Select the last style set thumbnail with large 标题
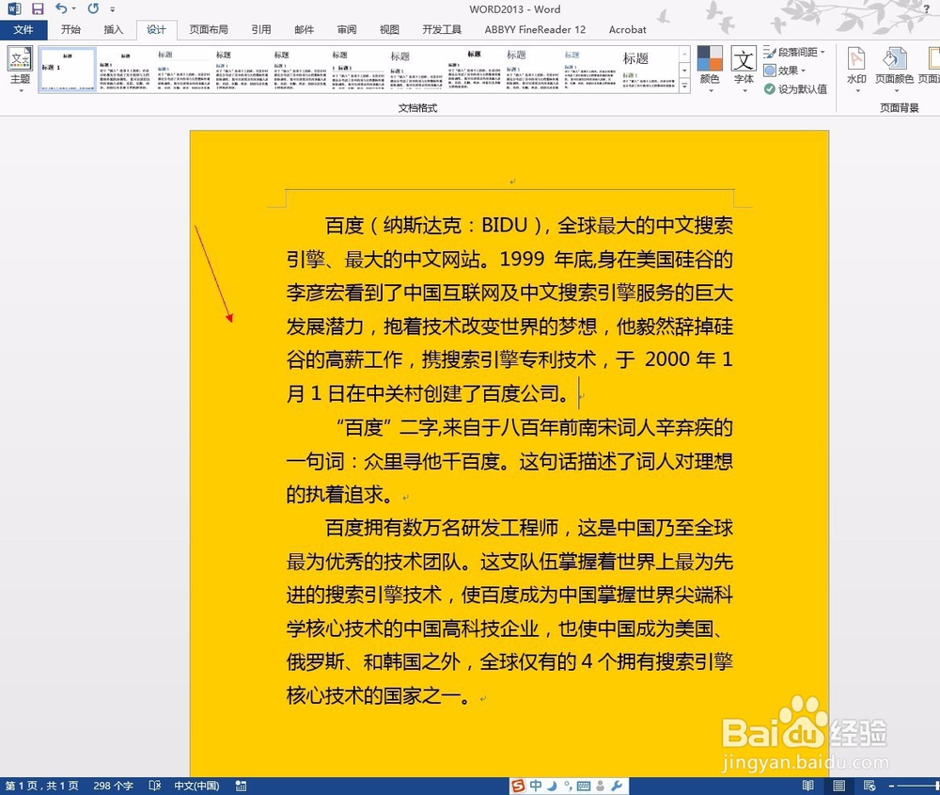 pos(649,70)
